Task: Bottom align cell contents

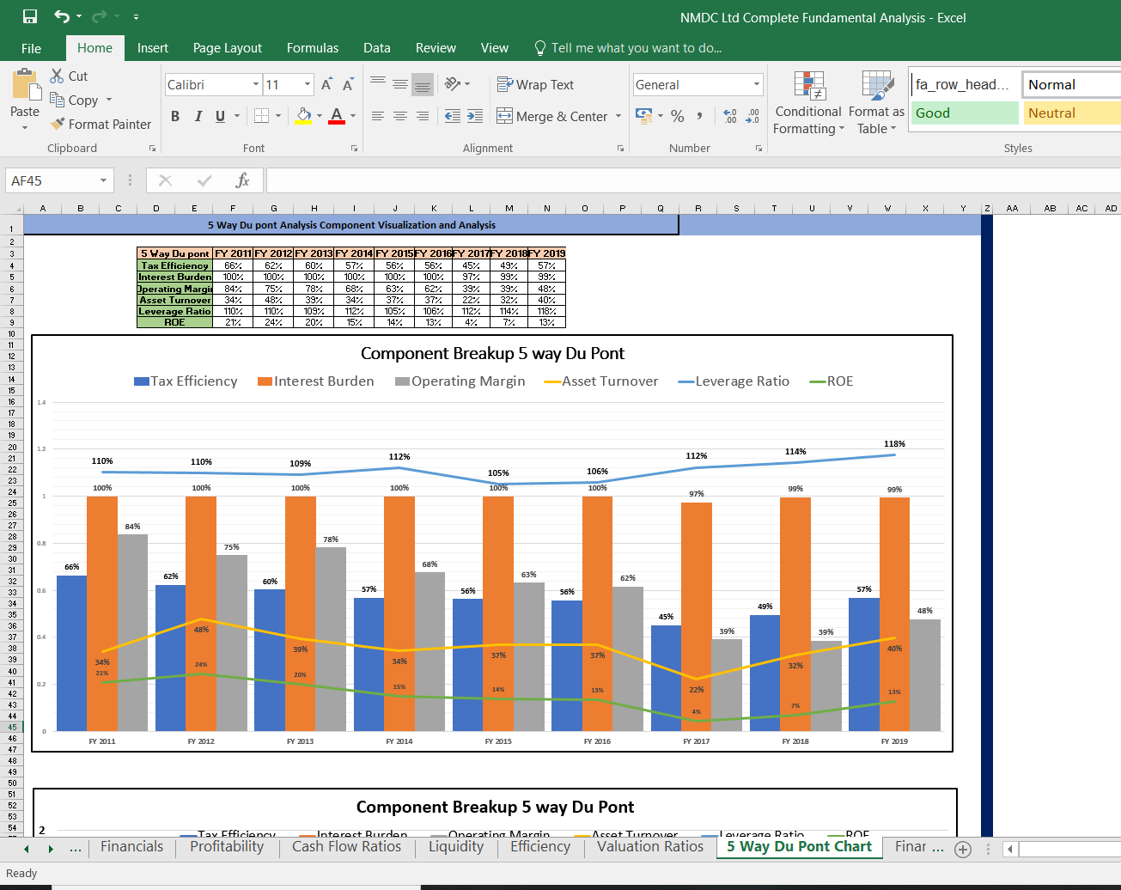Action: pyautogui.click(x=422, y=83)
